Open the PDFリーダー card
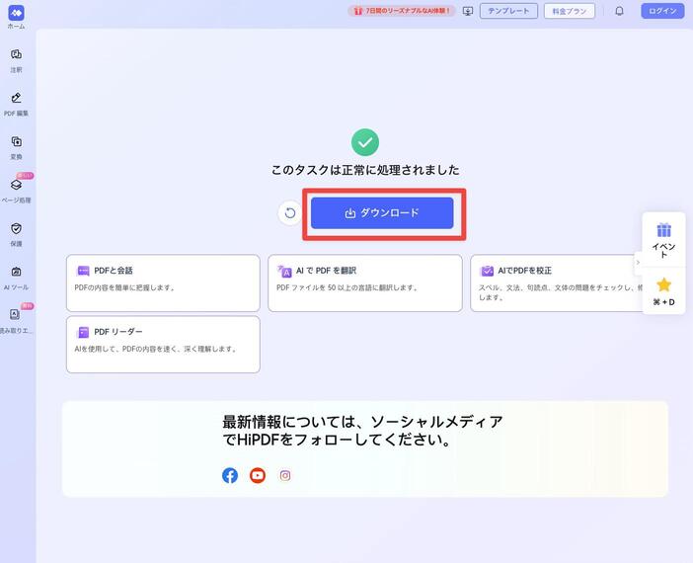Screen dimensions: 693x563 [x=163, y=344]
